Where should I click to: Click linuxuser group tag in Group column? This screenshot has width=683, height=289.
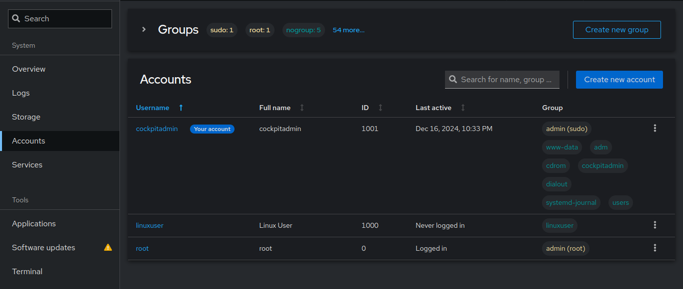560,226
